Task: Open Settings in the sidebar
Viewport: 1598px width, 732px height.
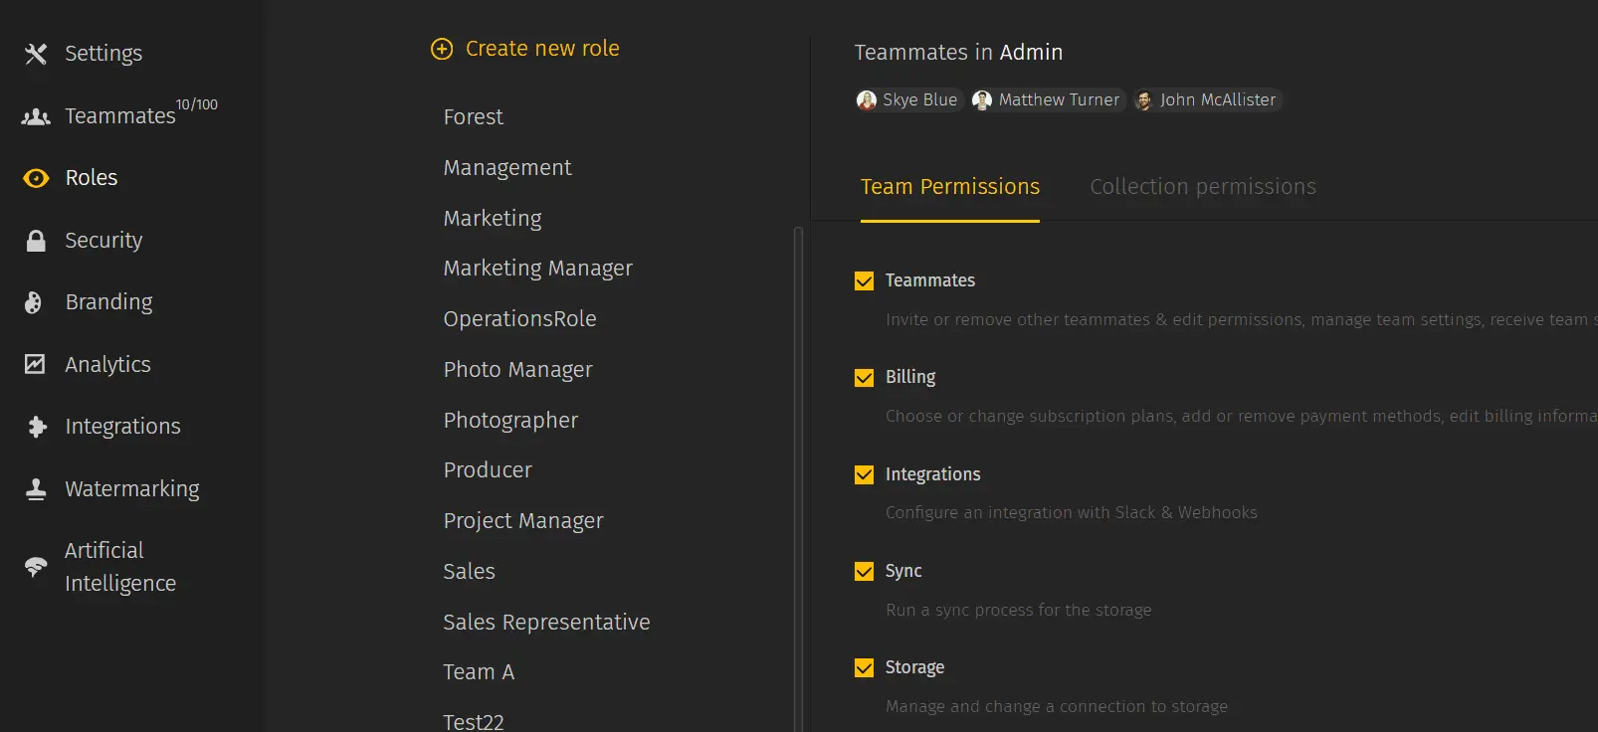Action: click(x=103, y=54)
